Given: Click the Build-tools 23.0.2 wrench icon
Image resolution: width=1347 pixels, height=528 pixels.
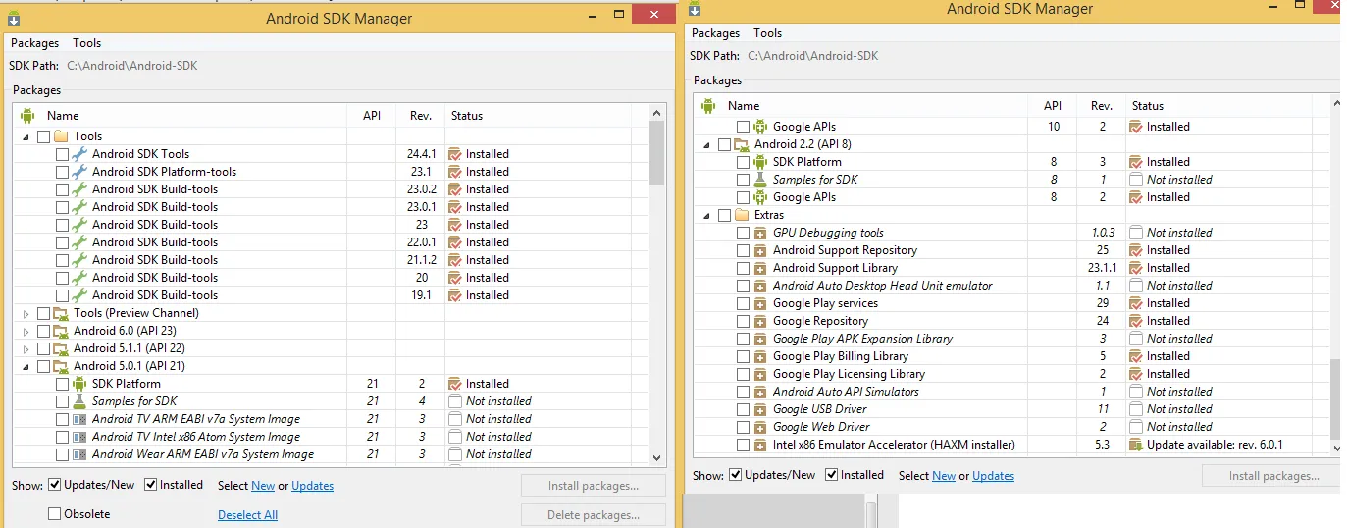Looking at the screenshot, I should 79,189.
